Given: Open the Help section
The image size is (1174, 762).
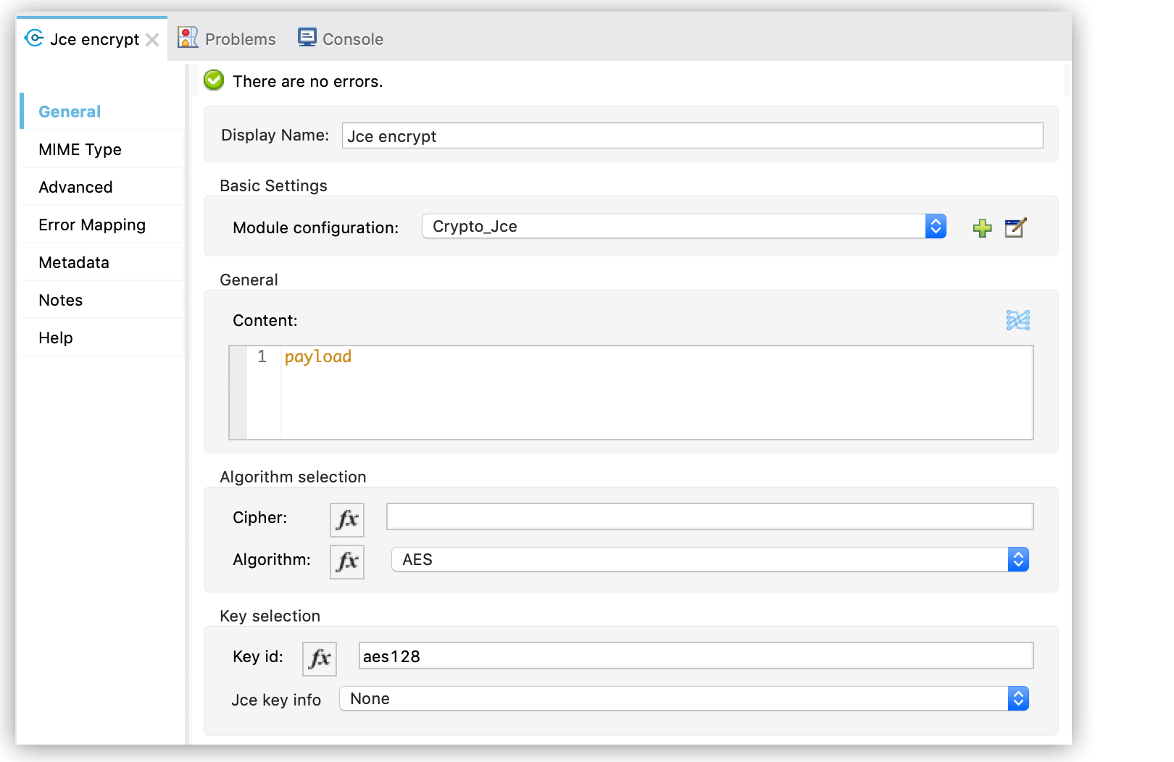Looking at the screenshot, I should pyautogui.click(x=54, y=337).
